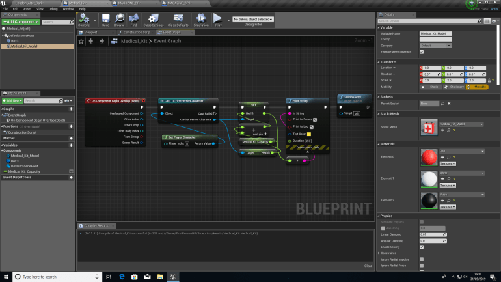Click the Text Color yellow swatch
The height and width of the screenshot is (282, 501).
point(309,134)
